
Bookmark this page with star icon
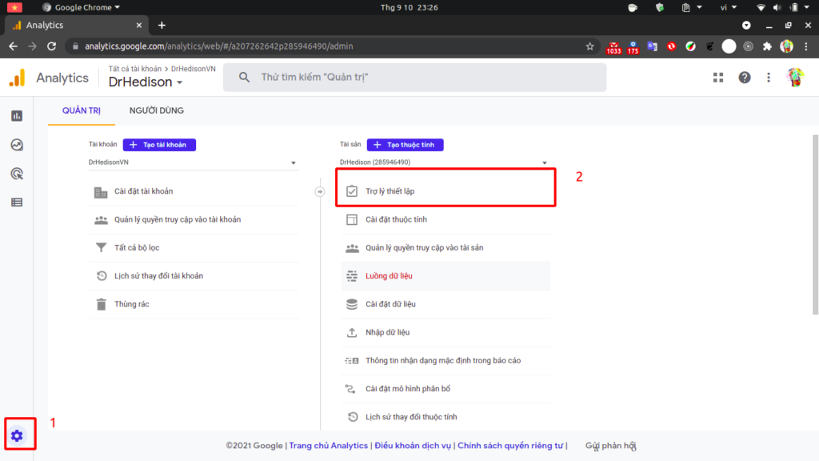589,46
